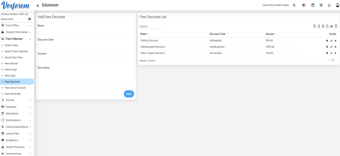Toggle the sidebar with hamburger menu
Viewport: 340px width, 156px height.
[38, 5]
